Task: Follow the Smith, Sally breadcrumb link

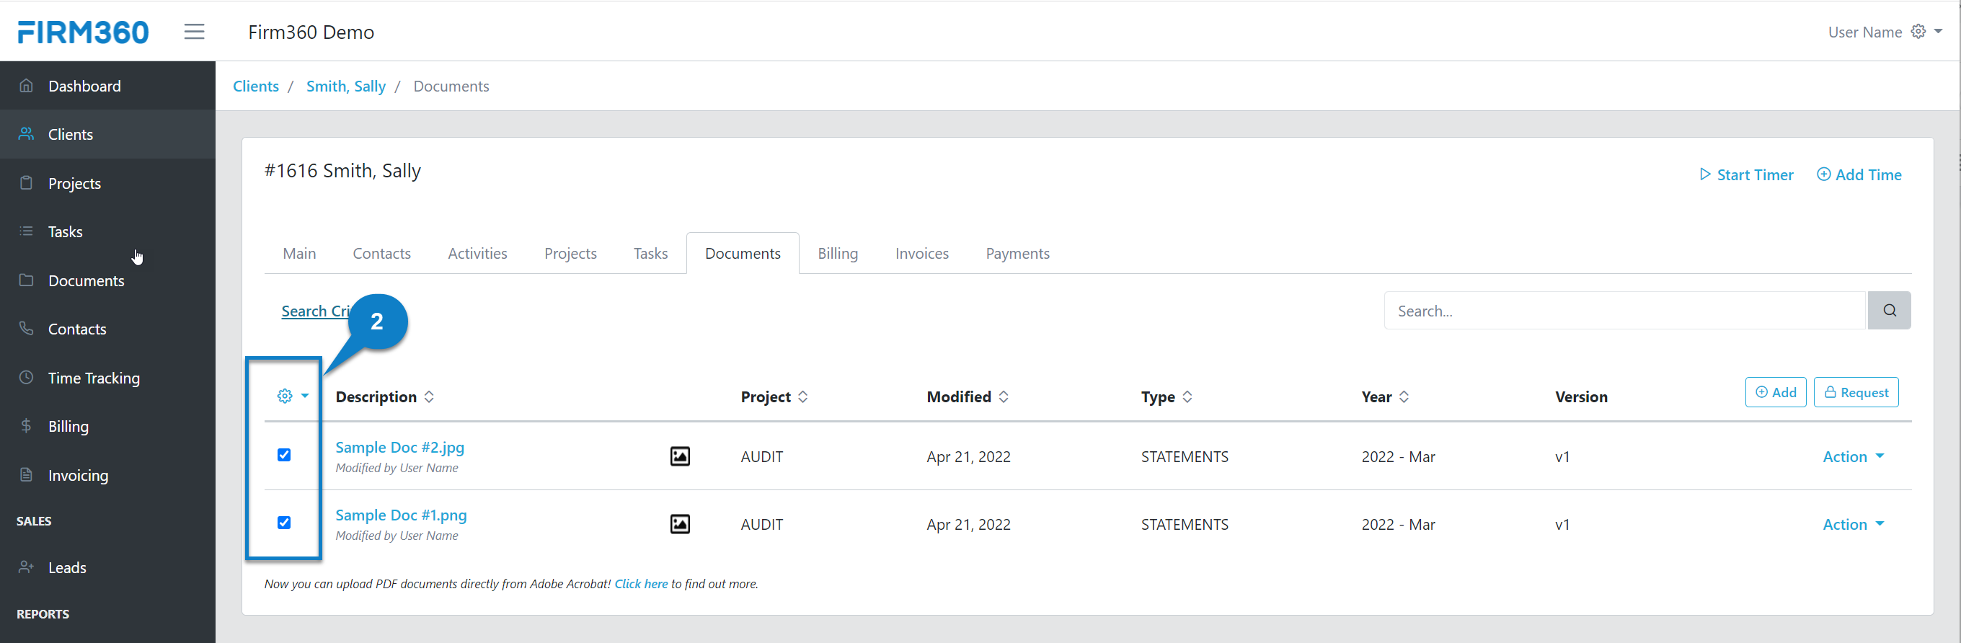Action: point(345,86)
